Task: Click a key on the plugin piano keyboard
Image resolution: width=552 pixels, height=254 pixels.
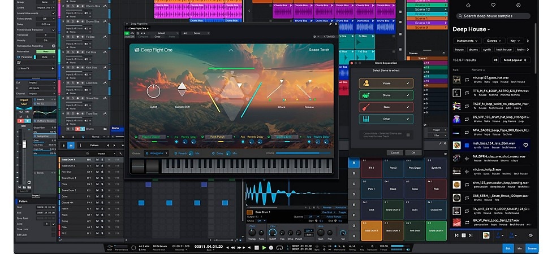Action: 247,166
